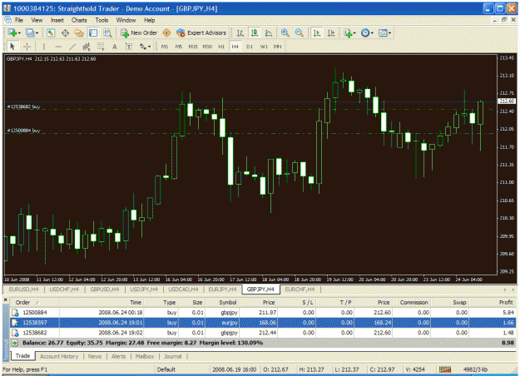Select the Horizontal Line drawing tool
The width and height of the screenshot is (520, 376).
[58, 47]
